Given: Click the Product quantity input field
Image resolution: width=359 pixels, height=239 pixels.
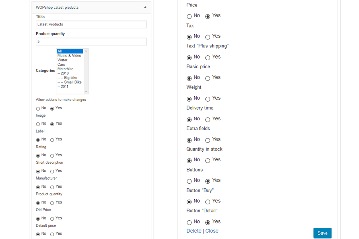Looking at the screenshot, I should (91, 42).
